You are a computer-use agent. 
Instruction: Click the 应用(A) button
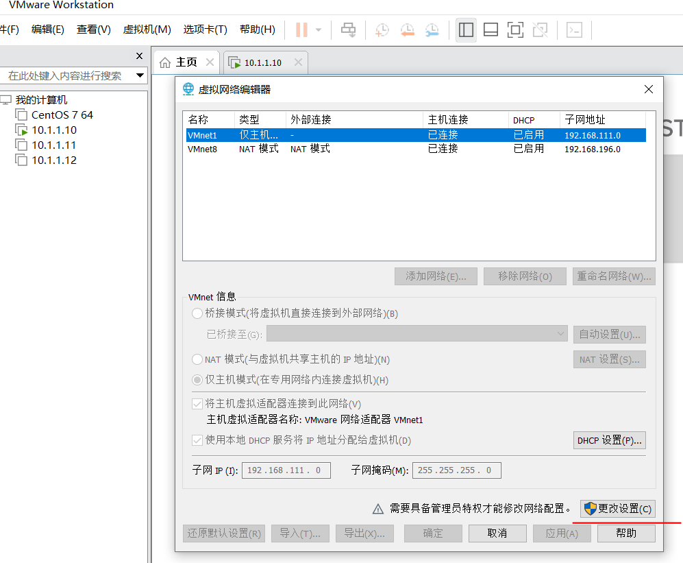pos(562,534)
